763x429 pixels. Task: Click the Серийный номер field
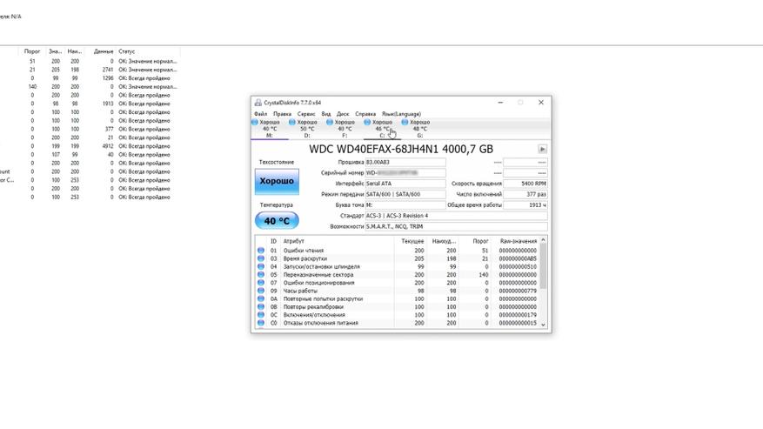click(x=405, y=173)
